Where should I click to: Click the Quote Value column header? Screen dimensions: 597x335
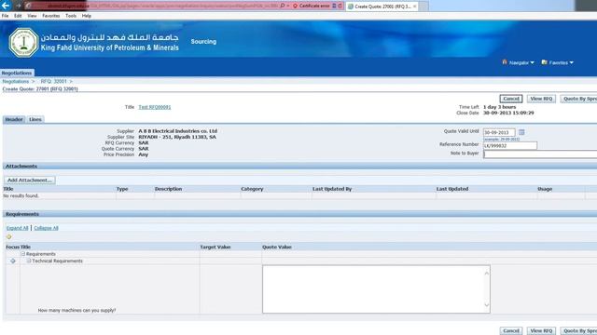click(277, 247)
